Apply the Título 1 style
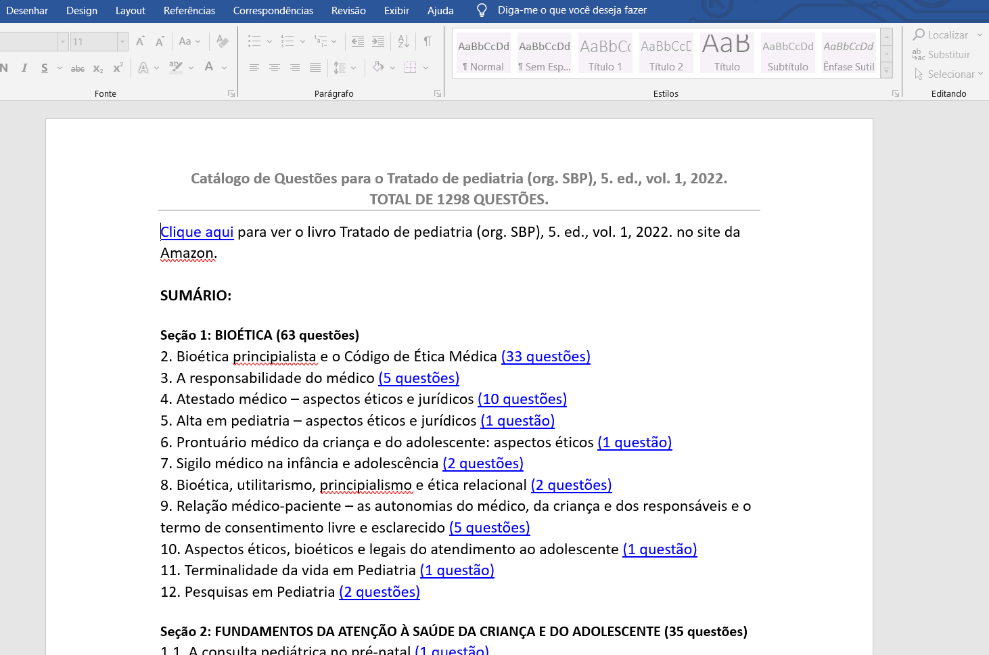 point(605,53)
